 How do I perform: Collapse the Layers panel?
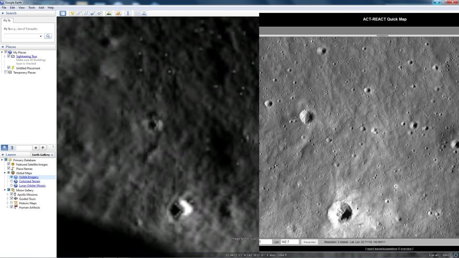click(x=3, y=155)
